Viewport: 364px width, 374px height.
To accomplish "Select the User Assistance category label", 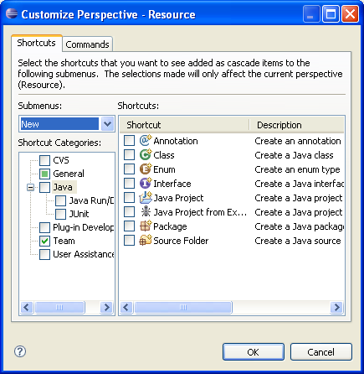I will tap(84, 254).
